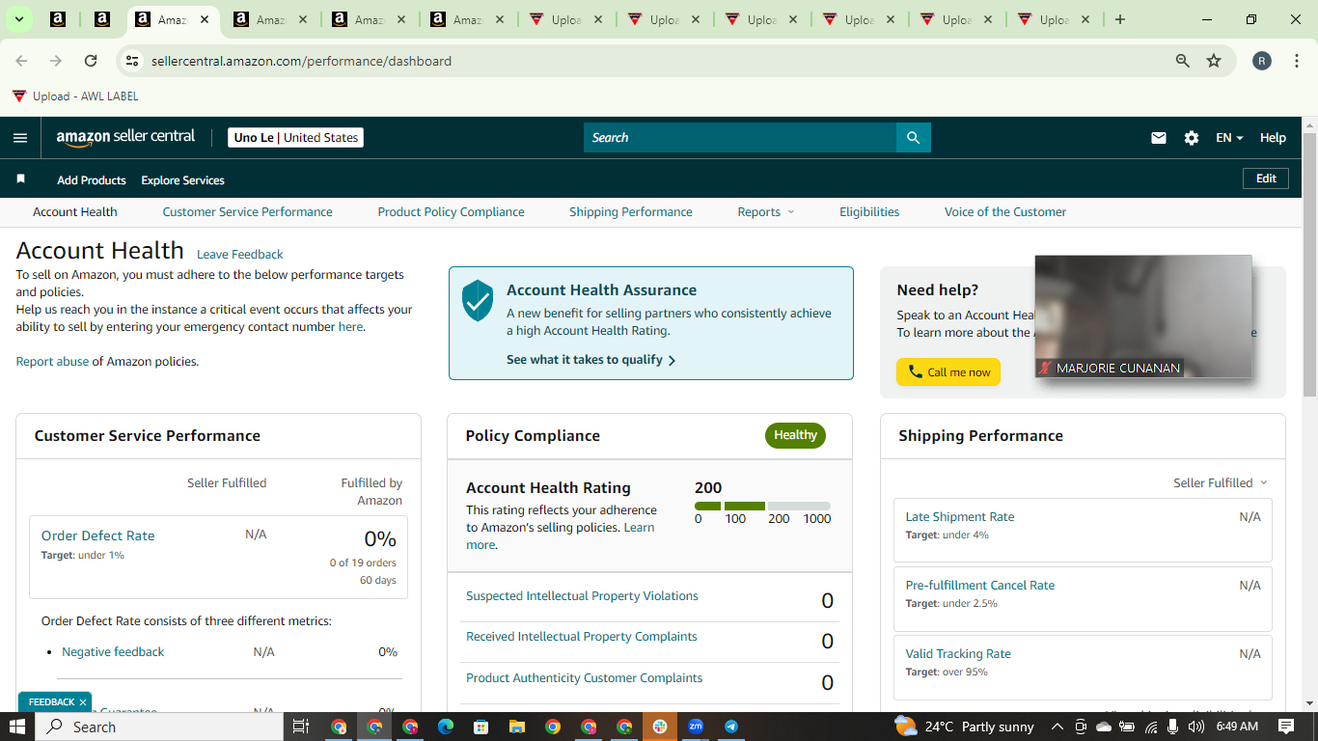Open the Windows notification center
The image size is (1318, 741).
pyautogui.click(x=1286, y=727)
